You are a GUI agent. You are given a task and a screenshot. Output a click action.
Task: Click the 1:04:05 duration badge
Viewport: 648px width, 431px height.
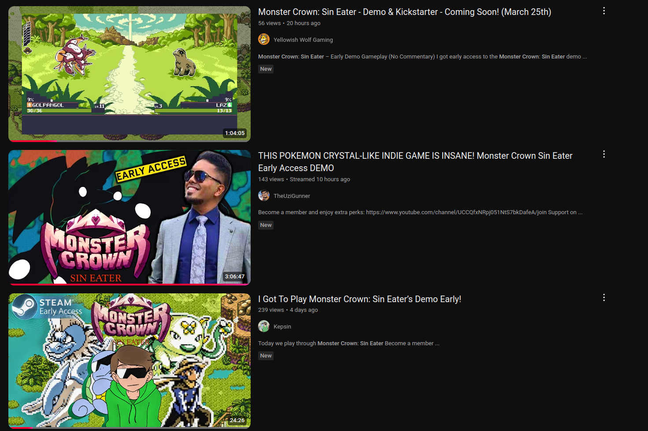pyautogui.click(x=235, y=133)
